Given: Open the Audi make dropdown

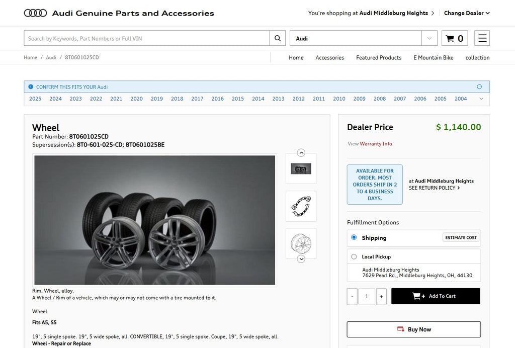Looking at the screenshot, I should (364, 38).
